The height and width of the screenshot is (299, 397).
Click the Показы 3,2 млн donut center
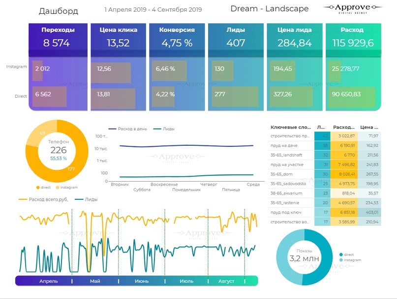(305, 256)
